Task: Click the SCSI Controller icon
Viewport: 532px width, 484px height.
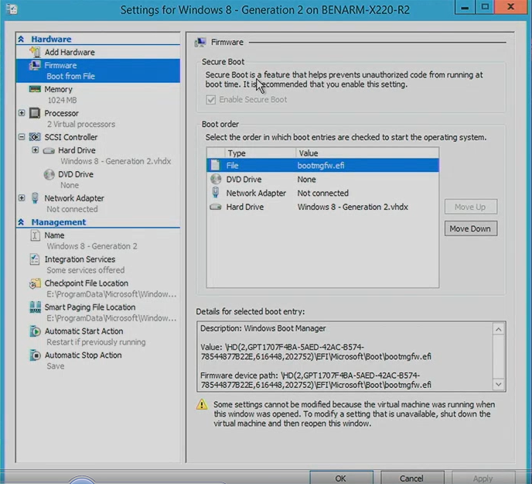Action: tap(35, 137)
